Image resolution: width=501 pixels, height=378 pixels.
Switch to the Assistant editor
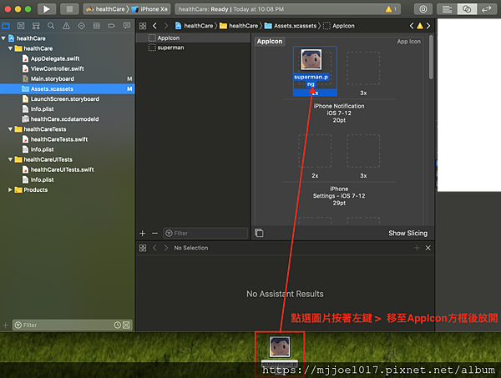(467, 9)
